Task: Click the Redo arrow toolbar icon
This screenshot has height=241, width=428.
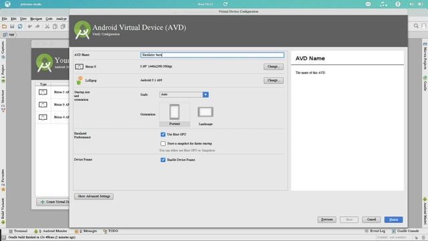Action: coord(37,27)
